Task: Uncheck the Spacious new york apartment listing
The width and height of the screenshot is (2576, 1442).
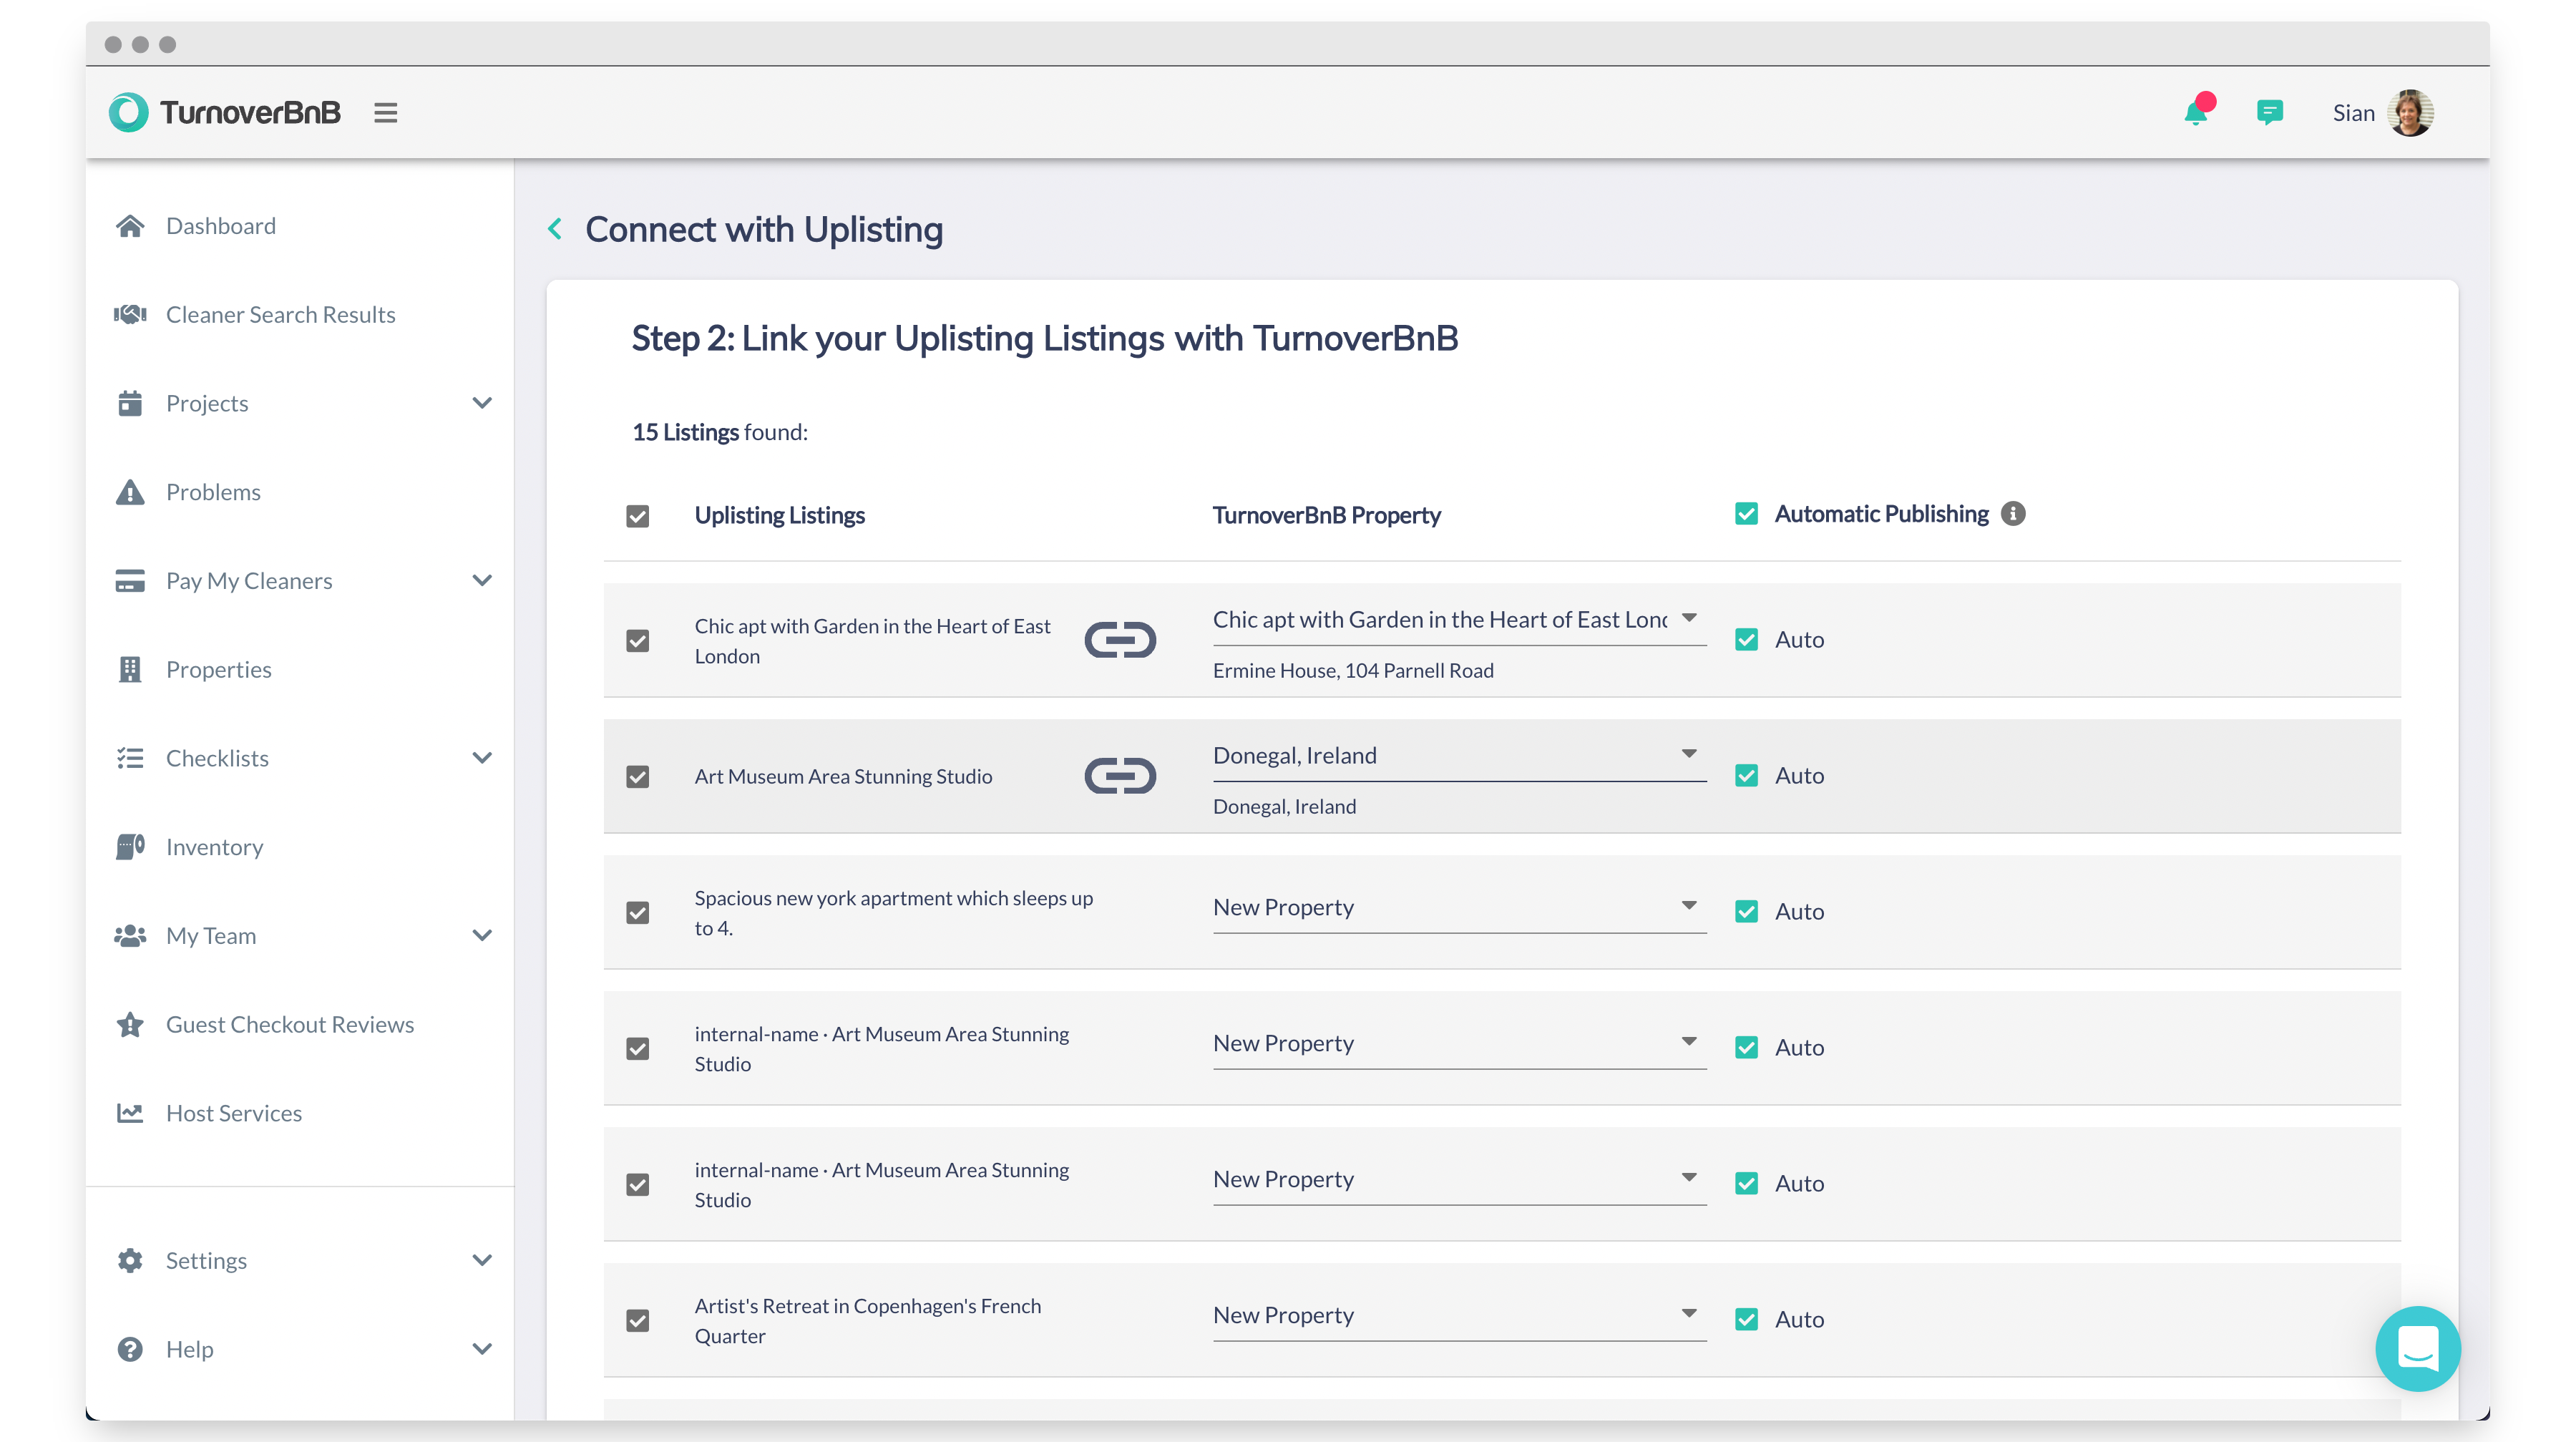Action: click(638, 913)
